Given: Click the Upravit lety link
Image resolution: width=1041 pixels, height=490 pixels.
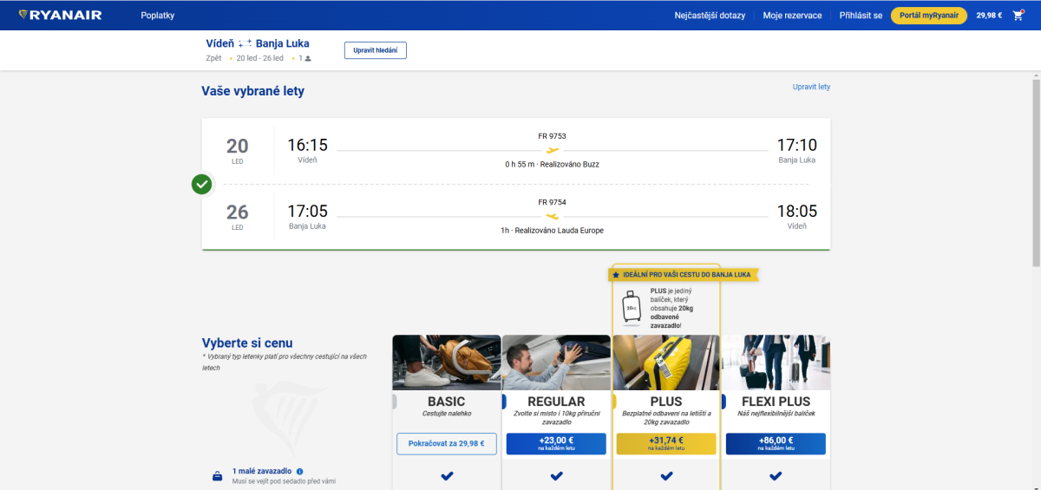Looking at the screenshot, I should pos(811,87).
